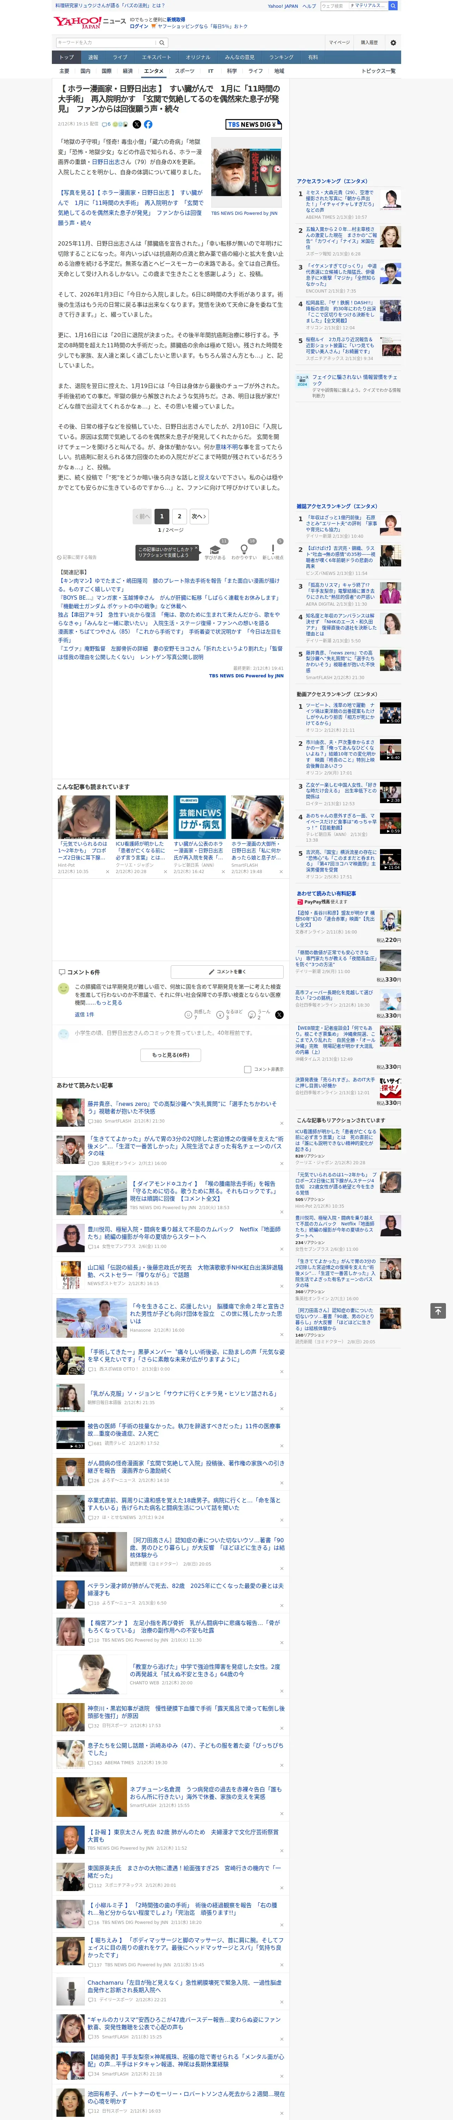Expand comments with もっと見る(6件) button
This screenshot has width=453, height=2120.
(x=171, y=1054)
